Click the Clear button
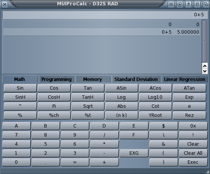The image size is (210, 174). (x=193, y=144)
